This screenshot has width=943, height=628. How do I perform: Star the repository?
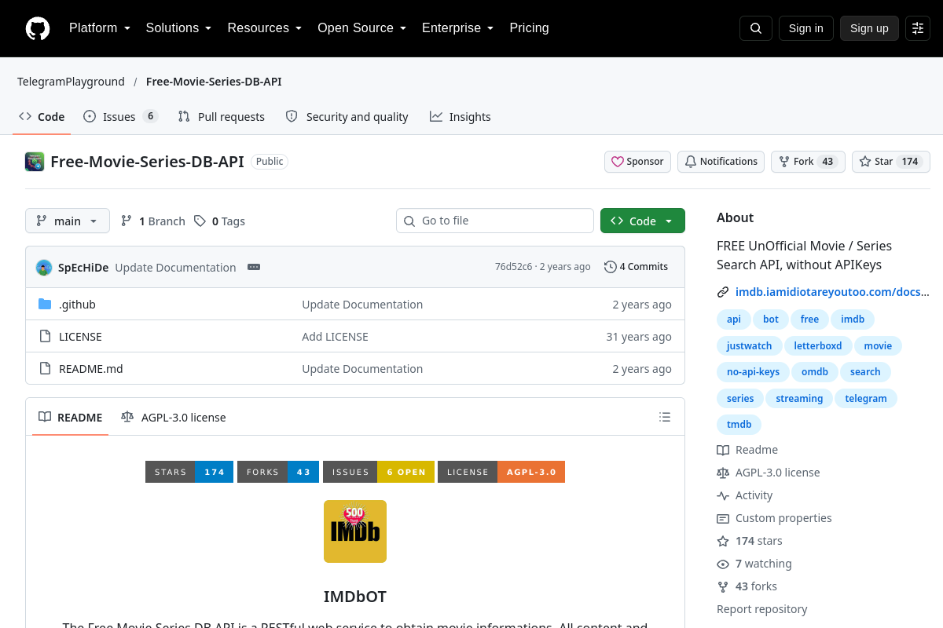click(x=891, y=162)
